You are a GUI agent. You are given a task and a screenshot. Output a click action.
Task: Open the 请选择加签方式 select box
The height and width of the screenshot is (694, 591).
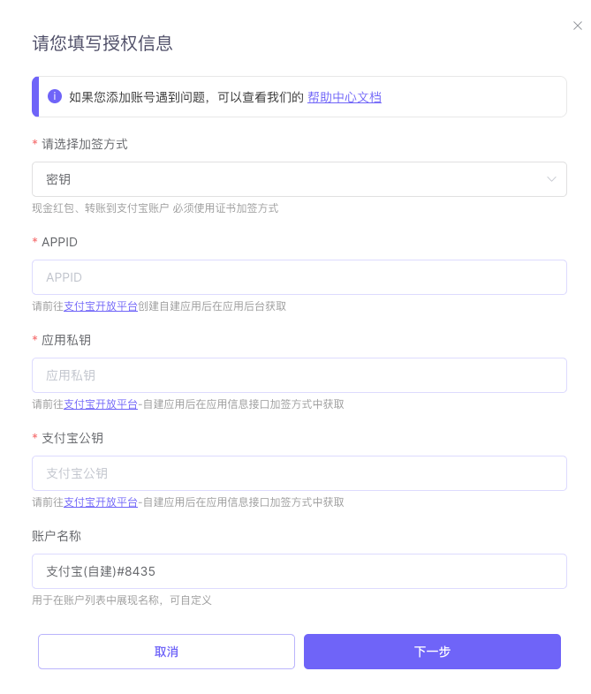coord(299,179)
